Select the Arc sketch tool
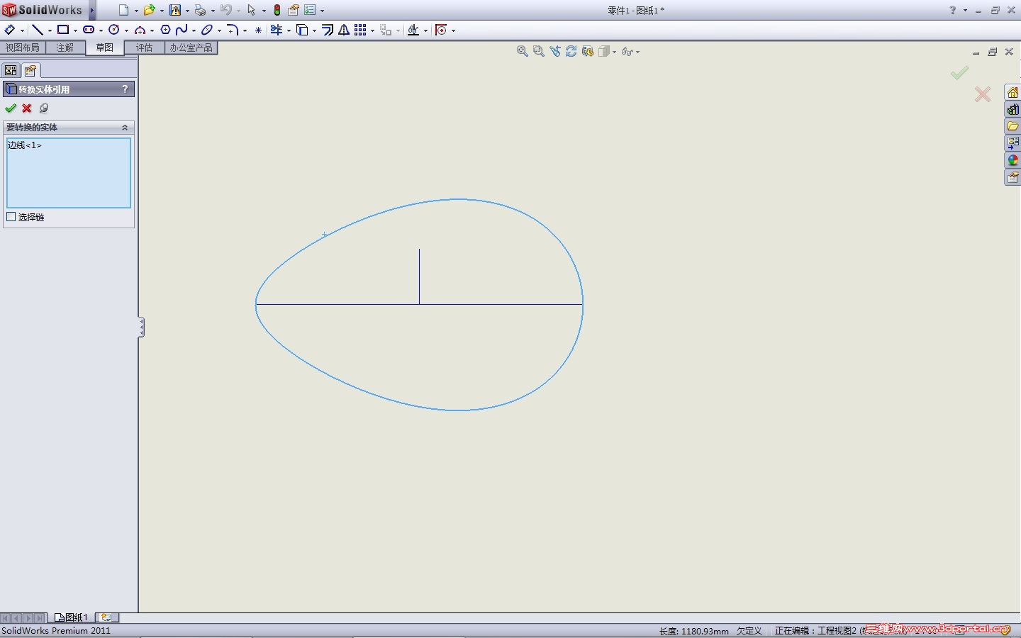Screen dimensions: 1021x638 click(x=140, y=30)
